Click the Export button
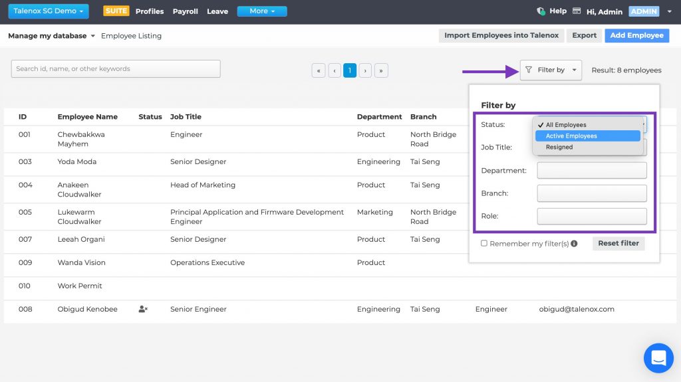 [584, 36]
